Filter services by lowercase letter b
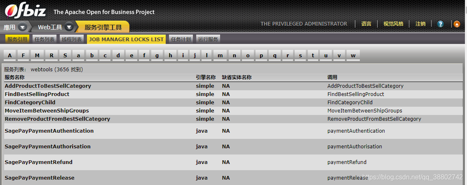Screen dimensions: 467x185 92,55
